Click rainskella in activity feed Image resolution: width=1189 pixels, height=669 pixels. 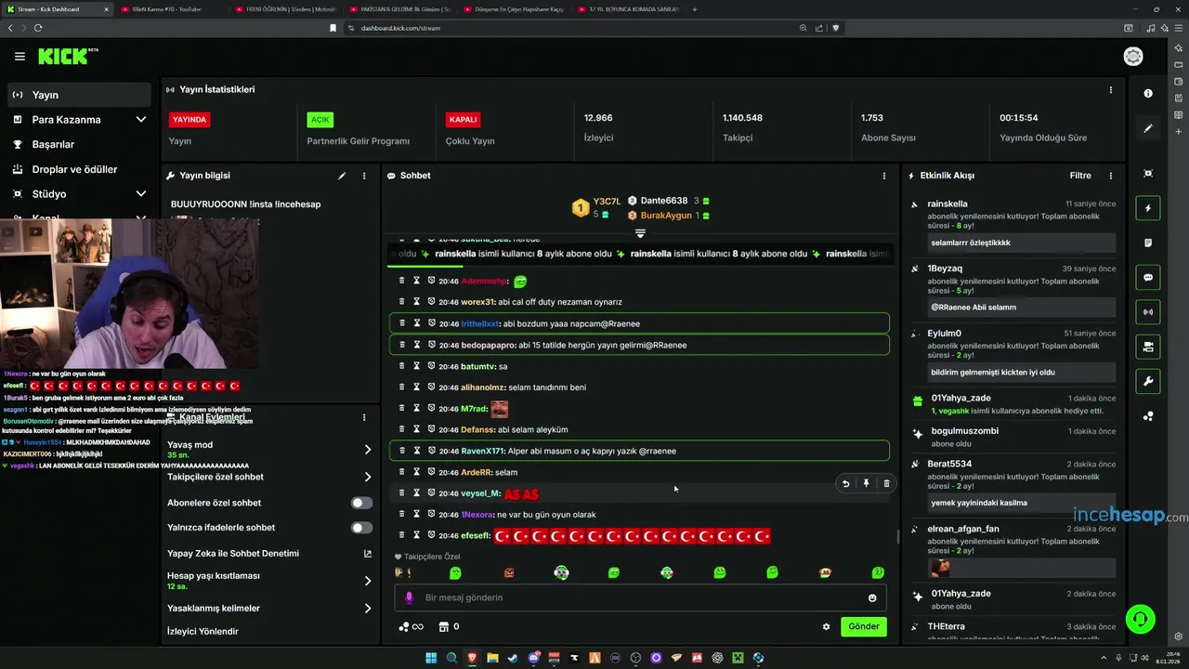click(x=947, y=203)
